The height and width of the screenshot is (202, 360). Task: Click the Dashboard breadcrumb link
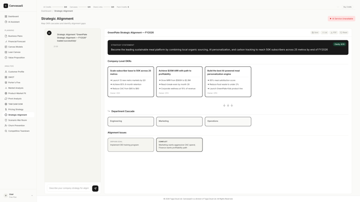tap(46, 11)
